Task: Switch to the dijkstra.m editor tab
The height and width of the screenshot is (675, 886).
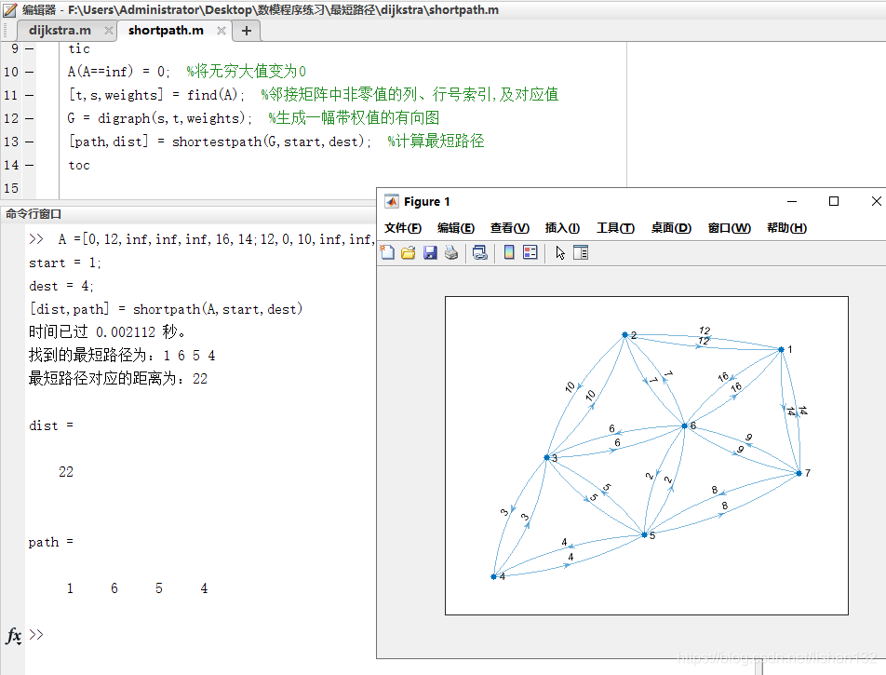Action: 60,31
